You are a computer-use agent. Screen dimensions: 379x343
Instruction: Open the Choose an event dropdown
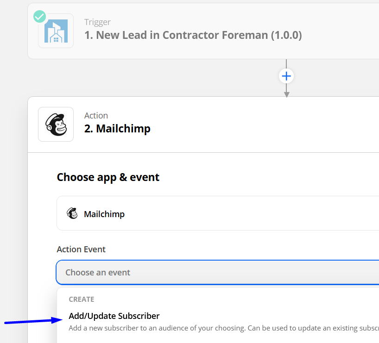pyautogui.click(x=217, y=273)
